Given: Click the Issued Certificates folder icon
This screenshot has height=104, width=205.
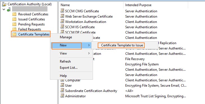Looking at the screenshot, I should 14,19.
